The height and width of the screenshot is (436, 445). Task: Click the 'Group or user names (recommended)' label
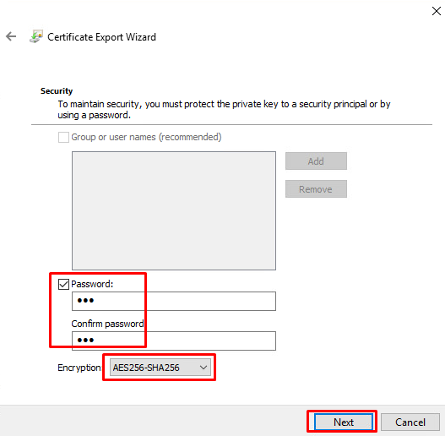146,137
